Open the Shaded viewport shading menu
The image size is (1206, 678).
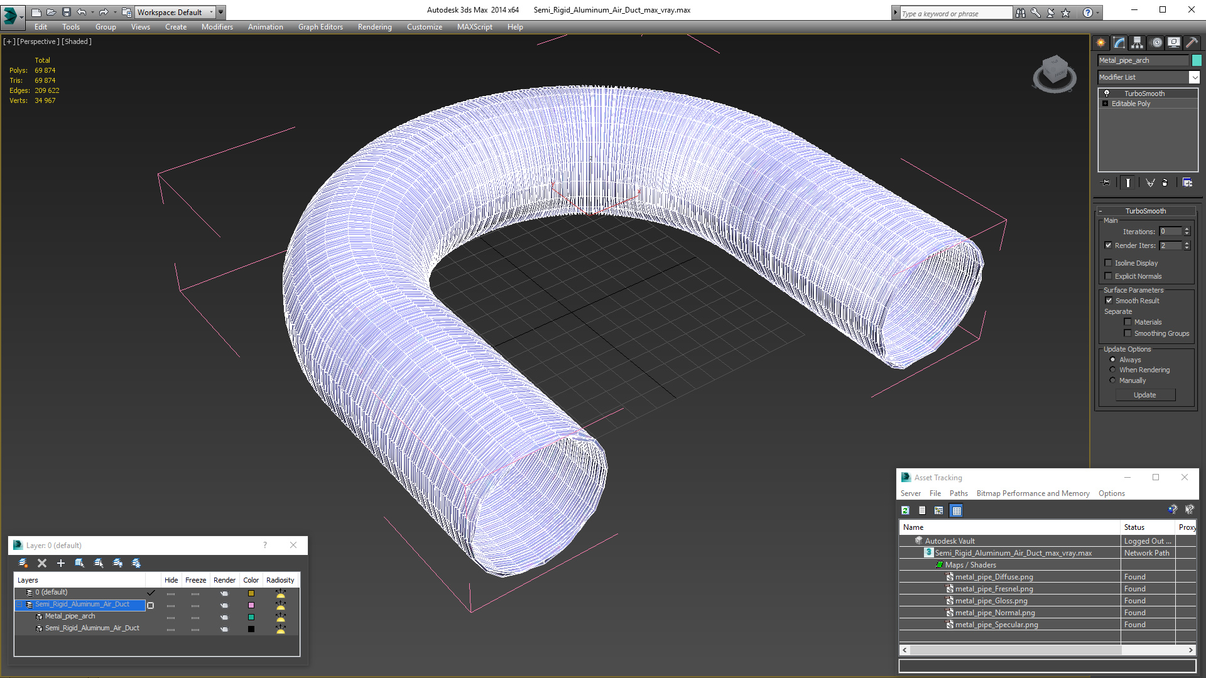click(x=77, y=41)
